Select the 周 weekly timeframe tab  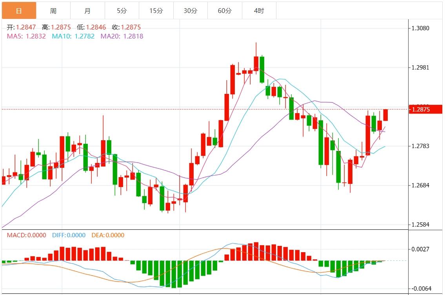coord(53,11)
